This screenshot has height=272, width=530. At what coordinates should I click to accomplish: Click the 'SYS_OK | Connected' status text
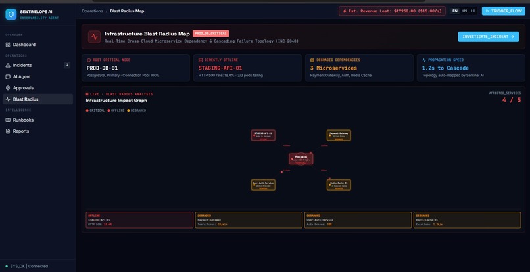[x=29, y=266]
